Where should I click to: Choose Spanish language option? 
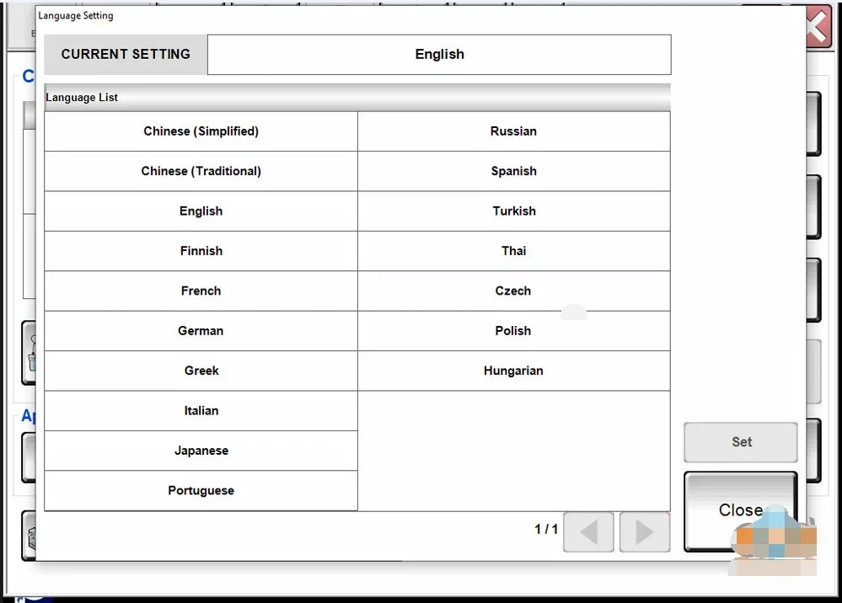[513, 171]
